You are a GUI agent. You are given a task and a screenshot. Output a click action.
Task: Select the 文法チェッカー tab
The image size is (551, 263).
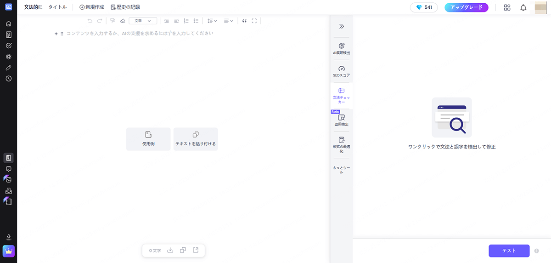click(342, 96)
